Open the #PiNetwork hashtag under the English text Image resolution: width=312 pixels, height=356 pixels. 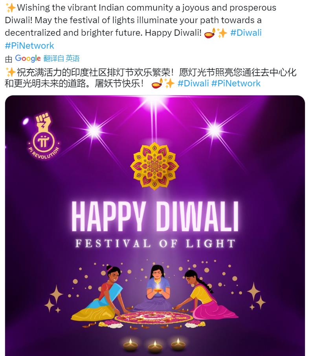[x=29, y=46]
